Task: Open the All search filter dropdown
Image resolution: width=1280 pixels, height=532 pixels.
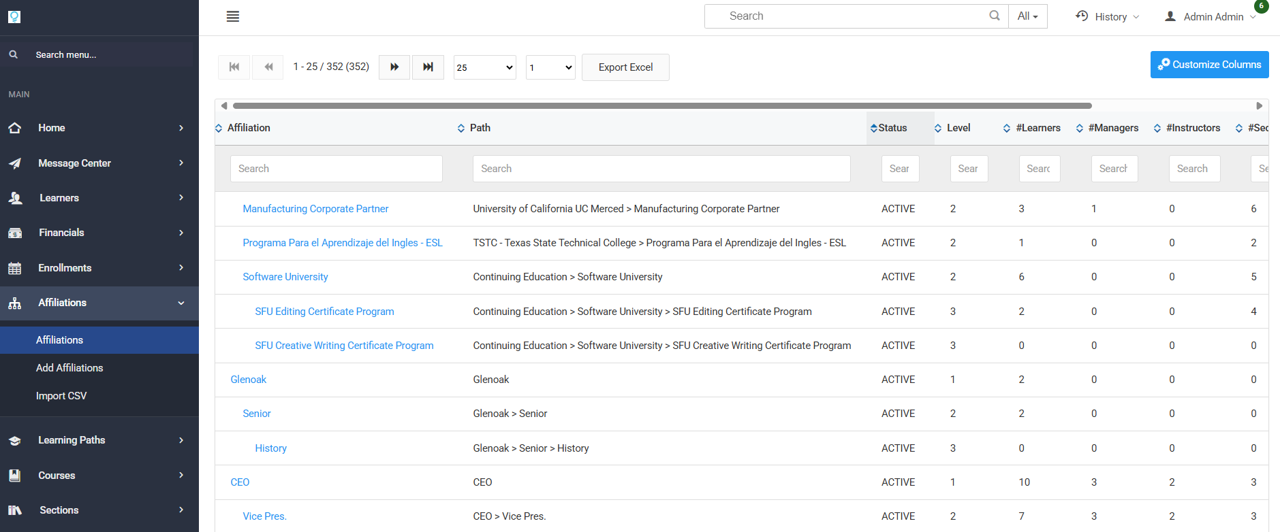Action: 1027,16
